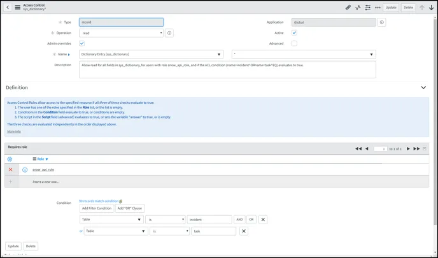Sort by the Role column header
The height and width of the screenshot is (258, 438).
[x=41, y=159]
